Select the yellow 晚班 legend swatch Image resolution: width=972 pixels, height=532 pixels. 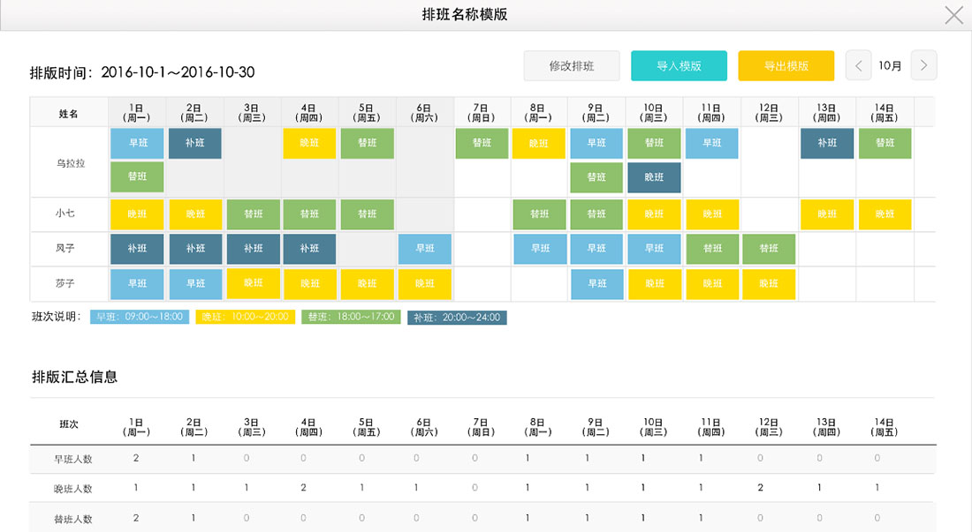pyautogui.click(x=245, y=317)
